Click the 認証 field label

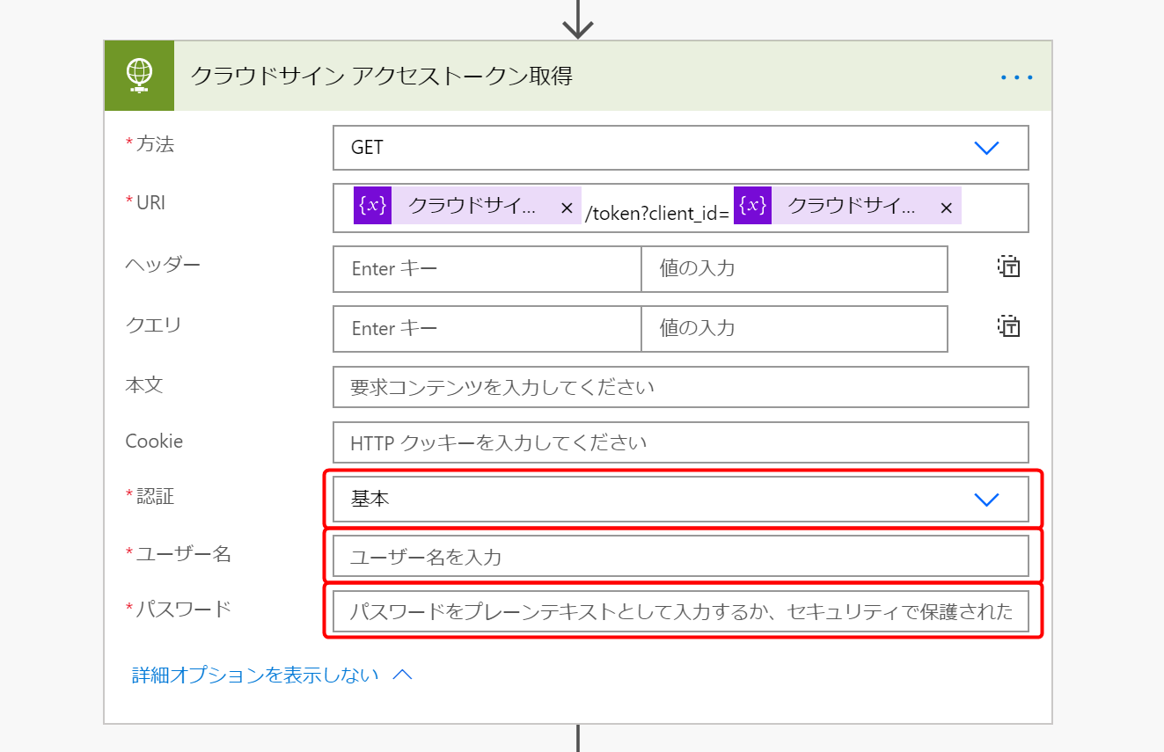point(155,496)
